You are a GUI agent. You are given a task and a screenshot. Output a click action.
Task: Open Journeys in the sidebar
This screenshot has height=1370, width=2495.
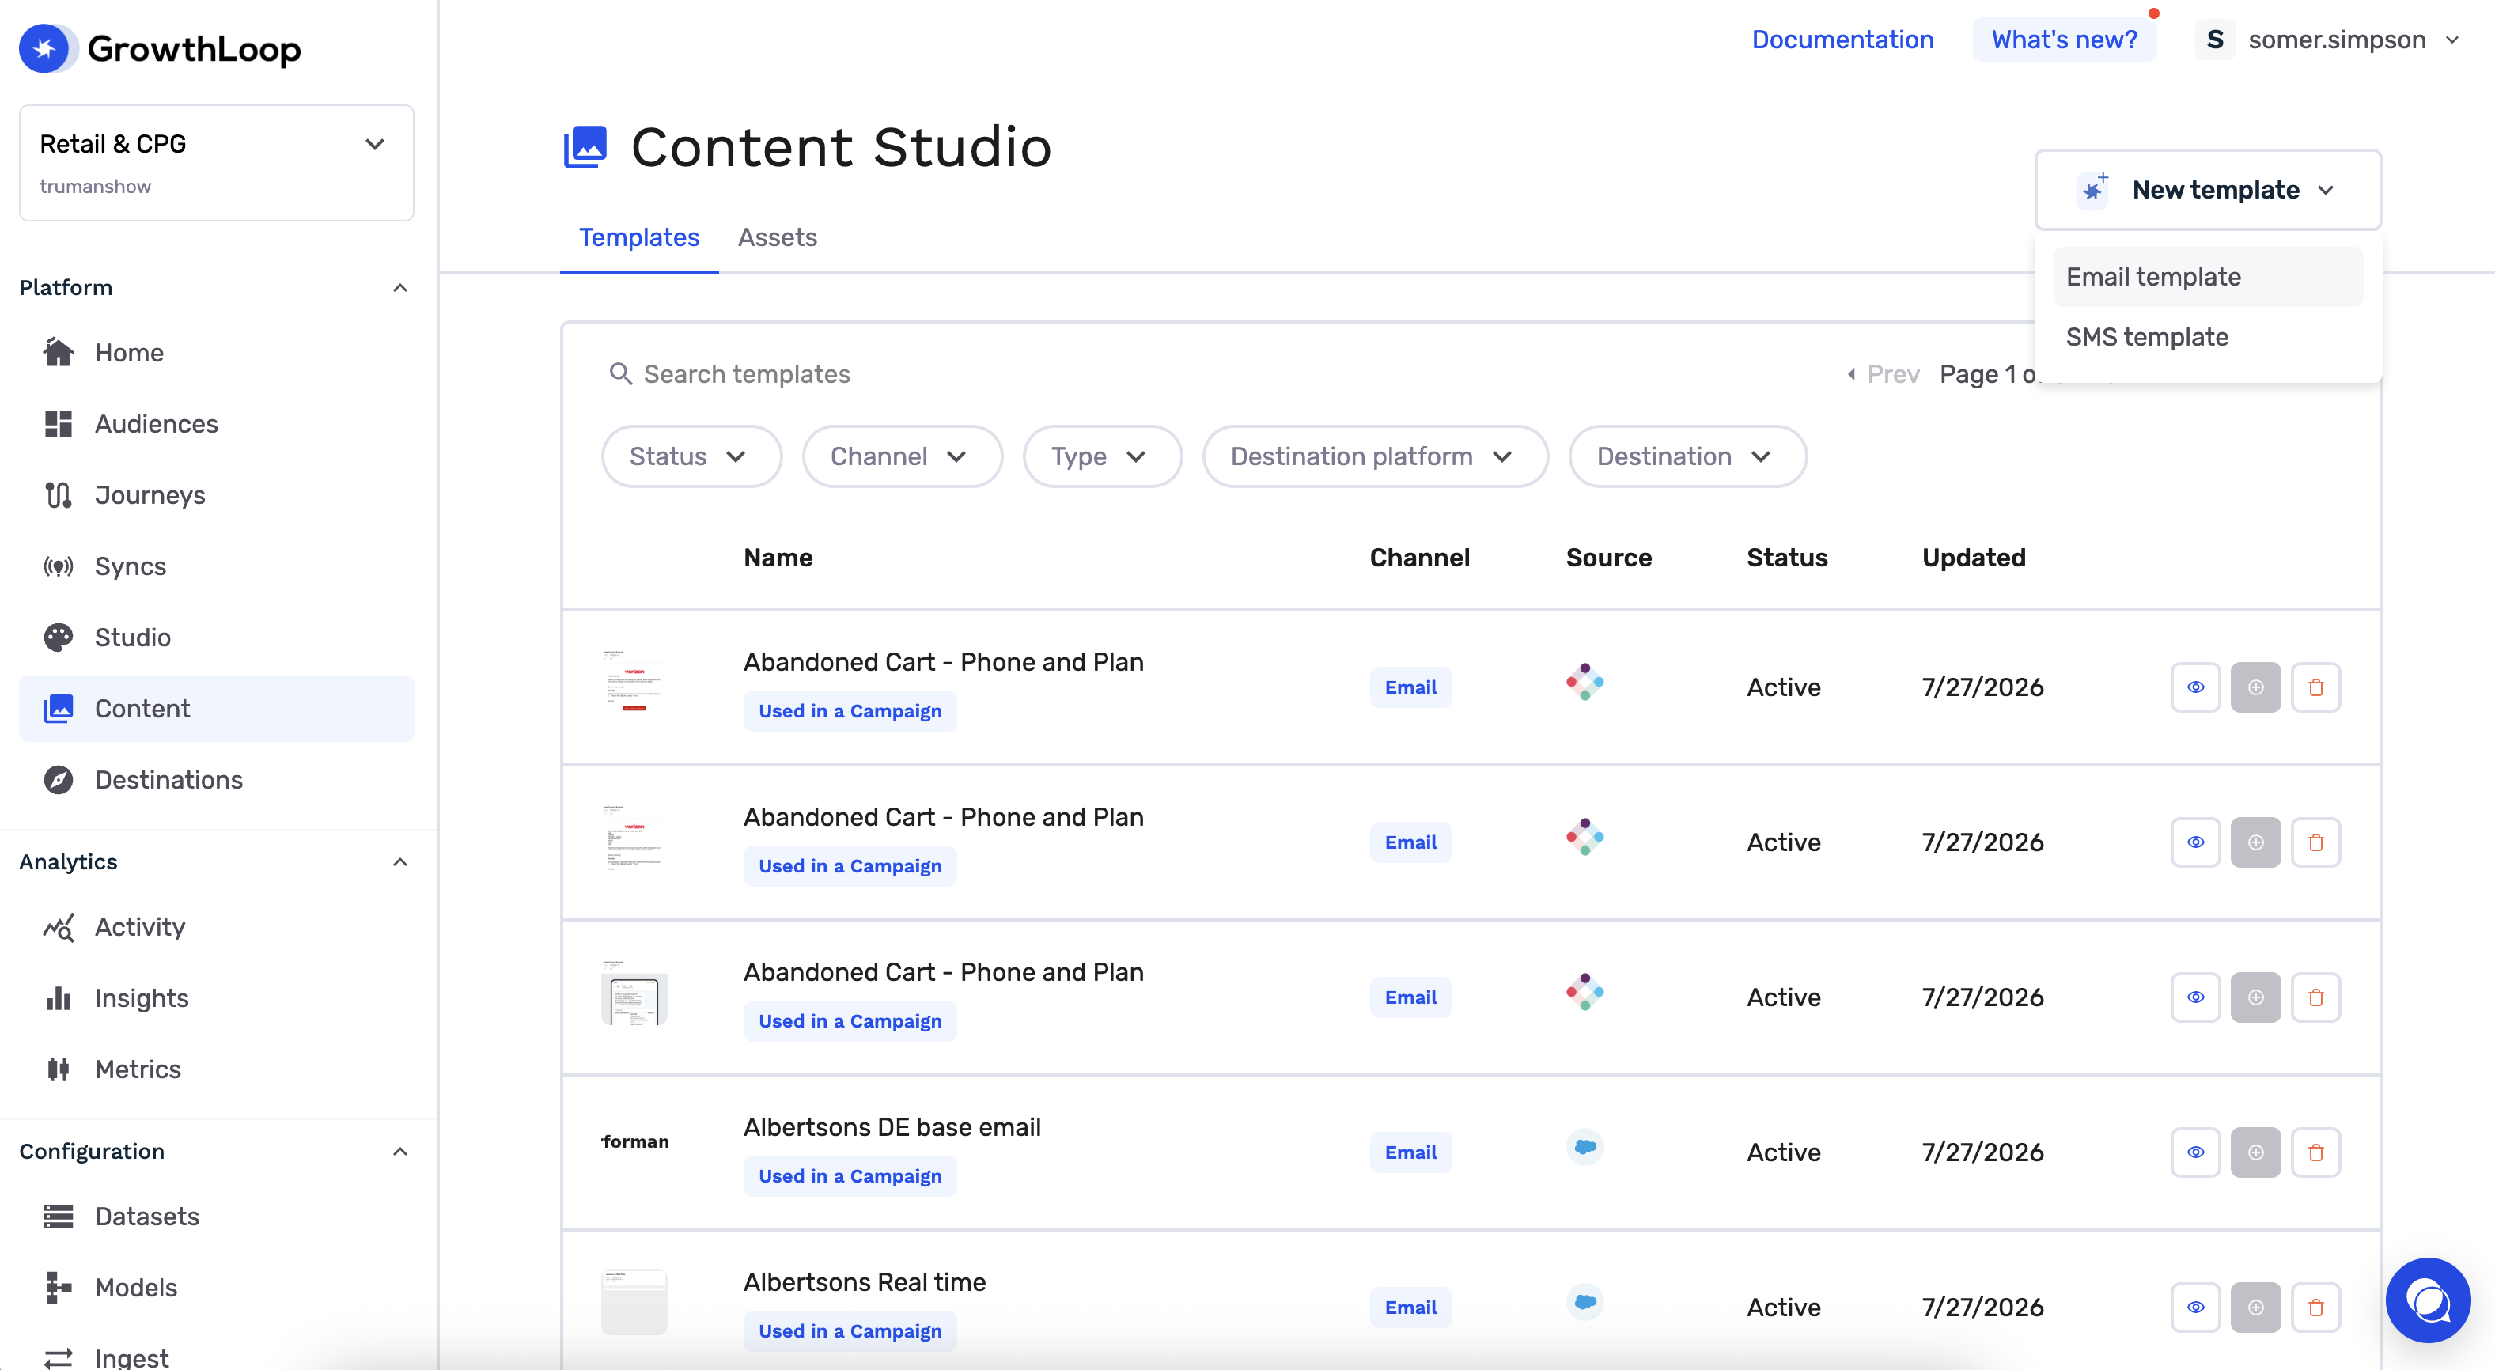point(150,494)
